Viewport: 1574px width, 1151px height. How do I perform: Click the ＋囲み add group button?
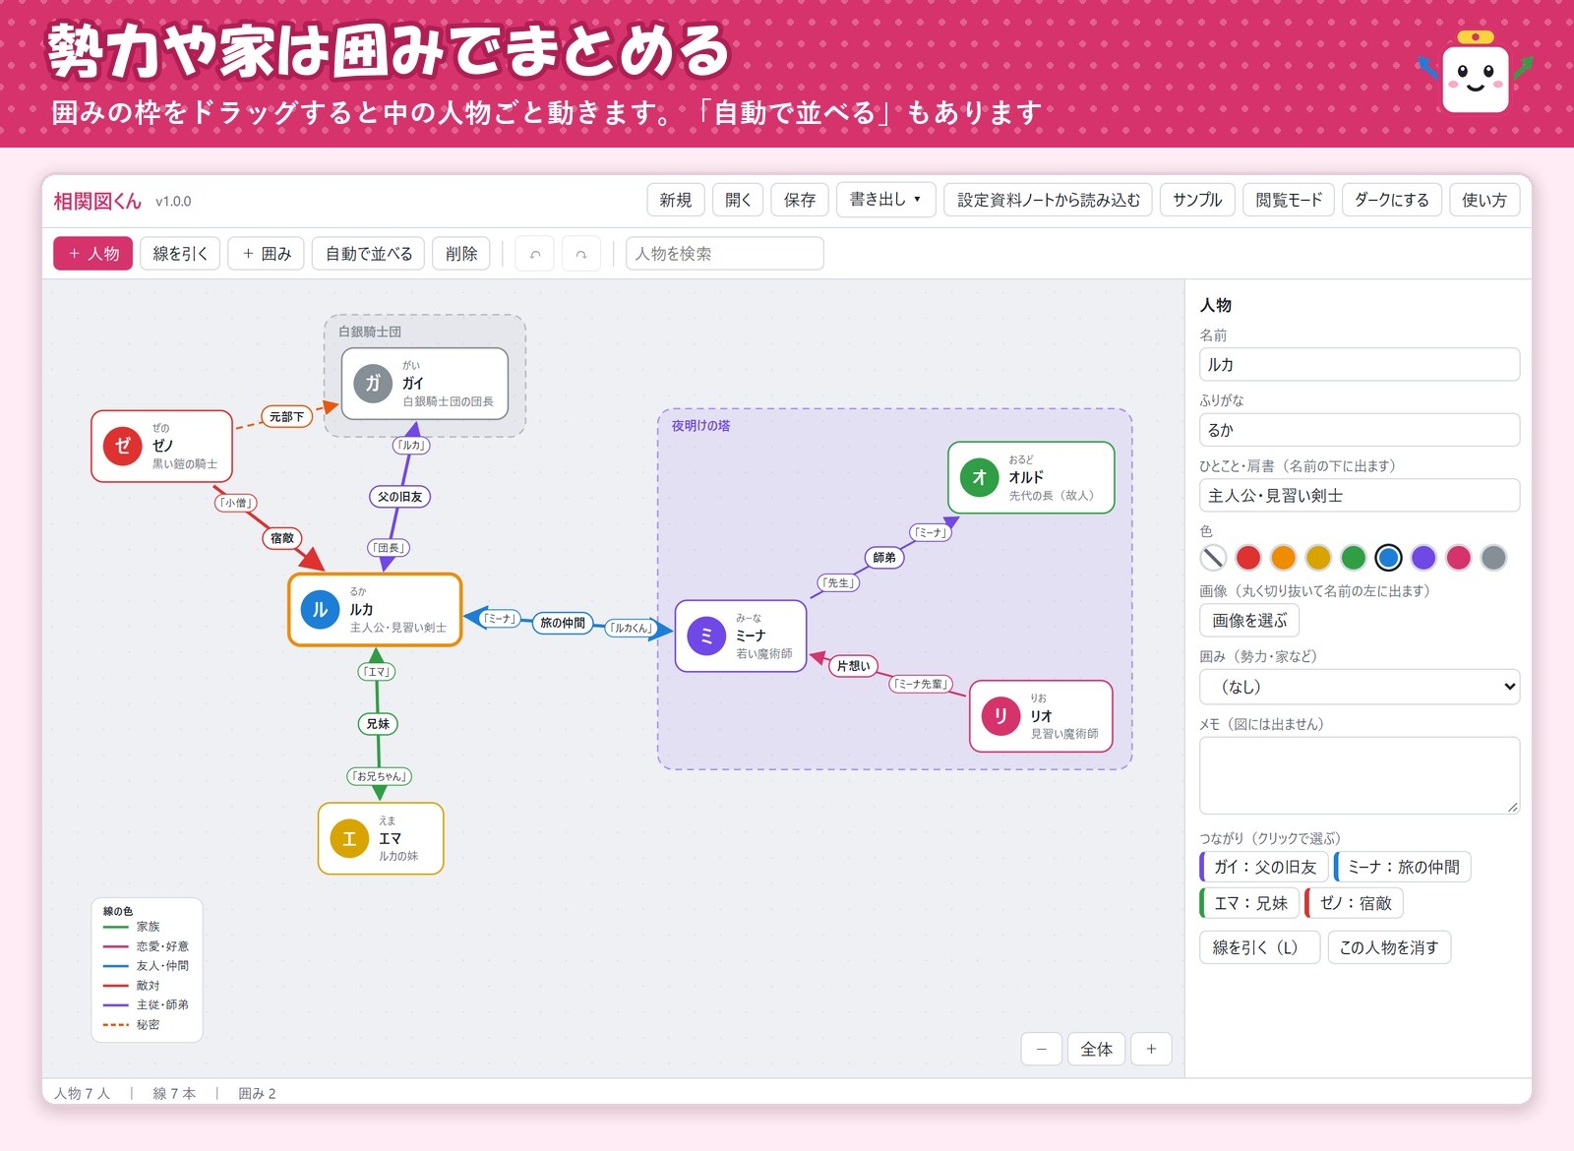(266, 254)
